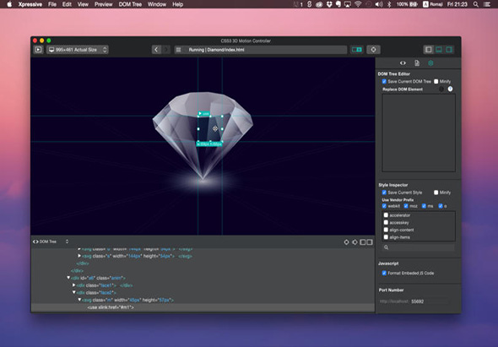Check the accesskey property
Image resolution: width=498 pixels, height=347 pixels.
[386, 222]
